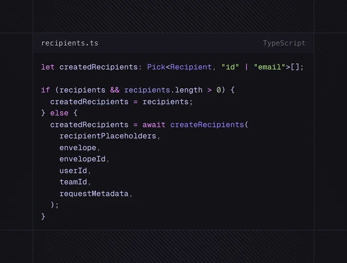347x263 pixels.
Task: Click the "email" string literal
Action: [x=269, y=67]
